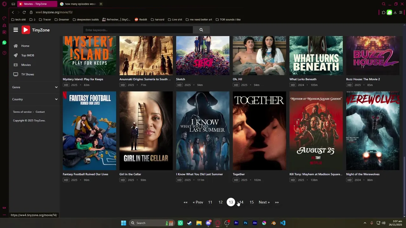Click browser search tabs magnifier icon

(x=383, y=4)
